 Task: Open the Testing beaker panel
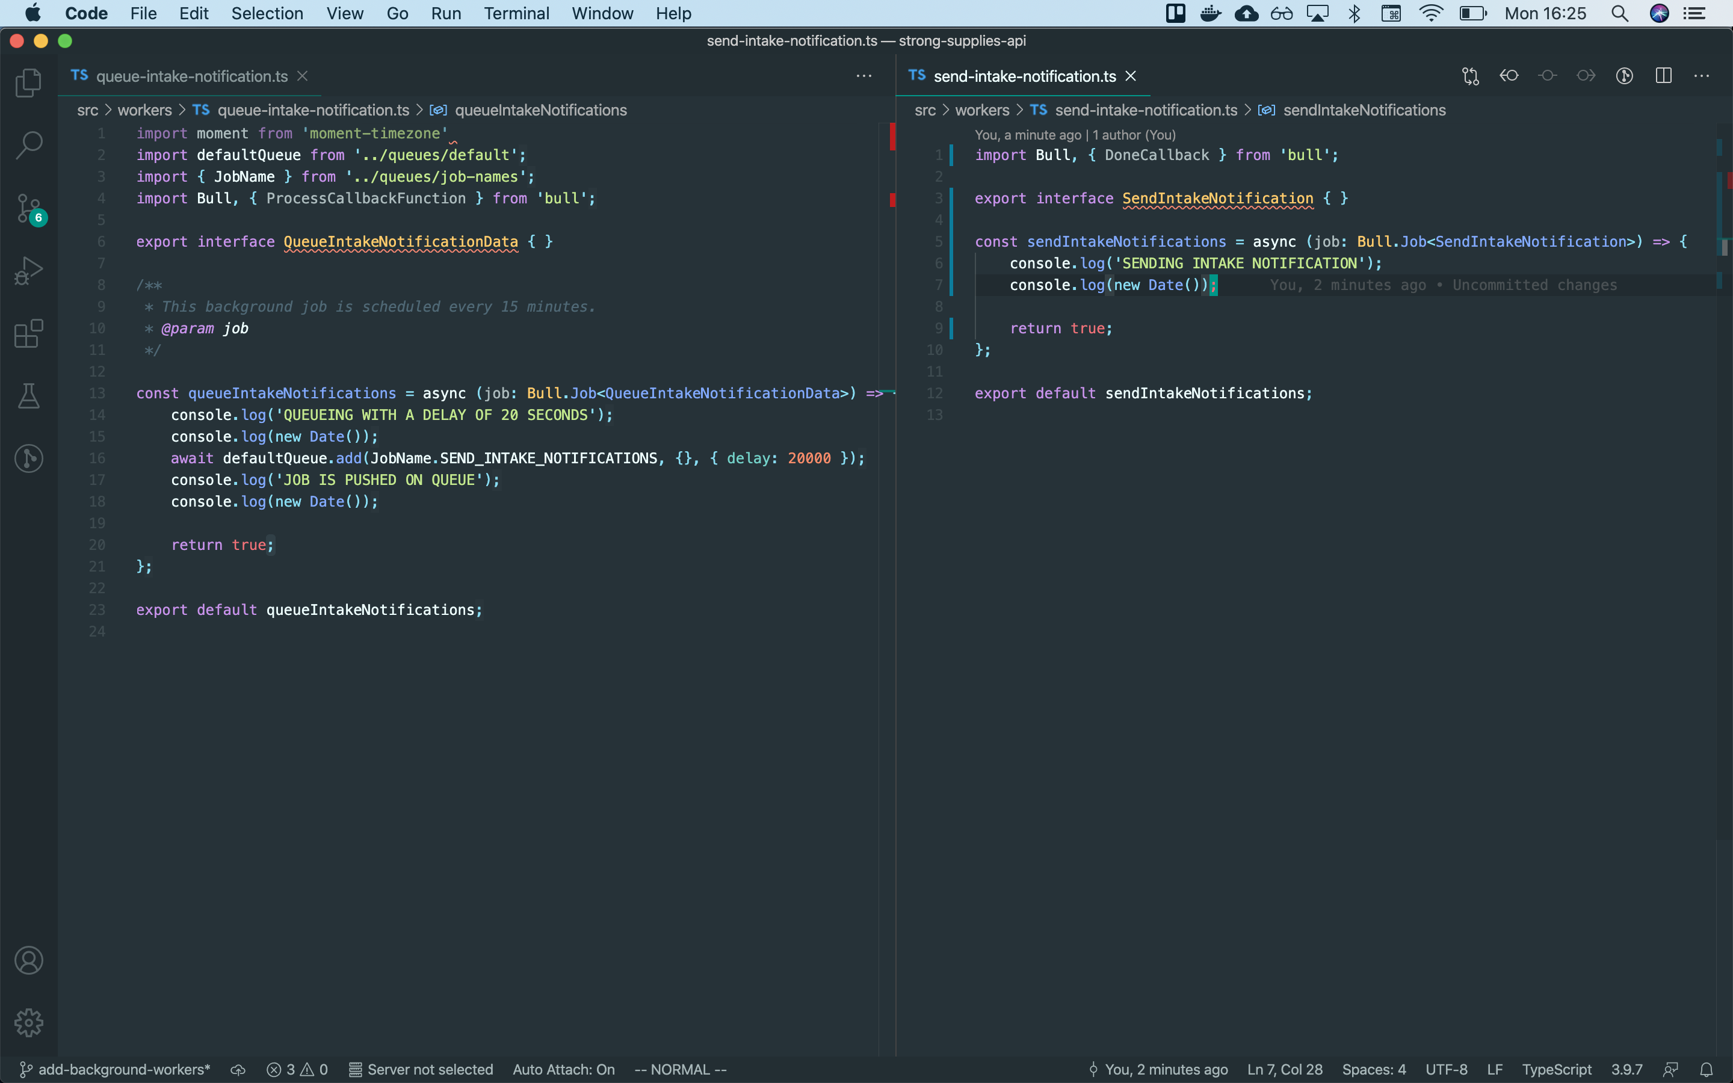(29, 396)
